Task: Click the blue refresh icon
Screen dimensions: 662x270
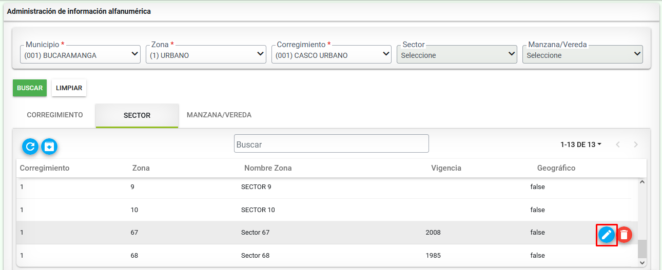Action: tap(30, 147)
